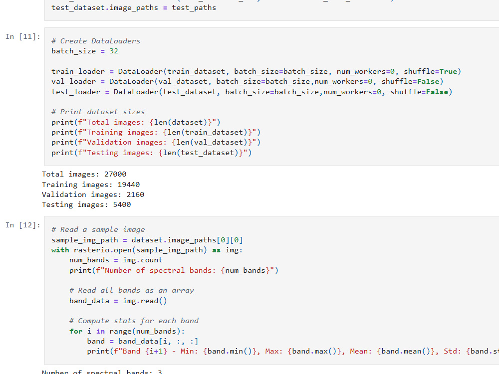Click output 'Testing images: 5400'

[x=86, y=205]
